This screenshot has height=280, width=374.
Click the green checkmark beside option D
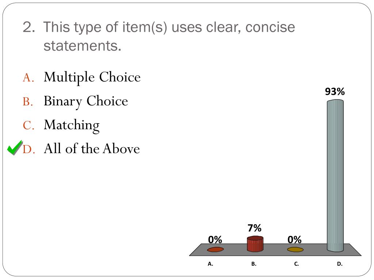click(x=15, y=148)
